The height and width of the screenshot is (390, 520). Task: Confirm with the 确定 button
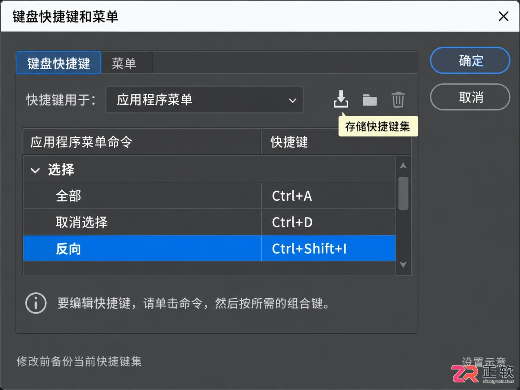tap(470, 60)
